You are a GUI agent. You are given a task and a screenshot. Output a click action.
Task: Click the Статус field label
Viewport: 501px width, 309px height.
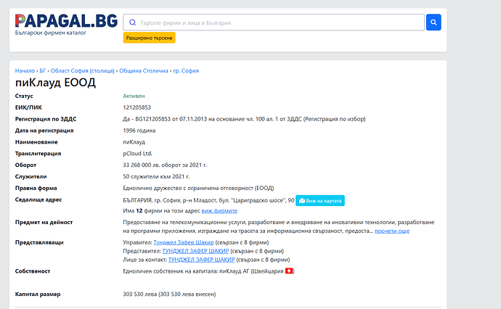click(24, 96)
